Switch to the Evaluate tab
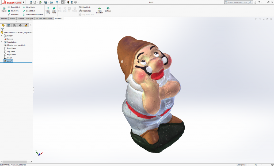 (21, 19)
